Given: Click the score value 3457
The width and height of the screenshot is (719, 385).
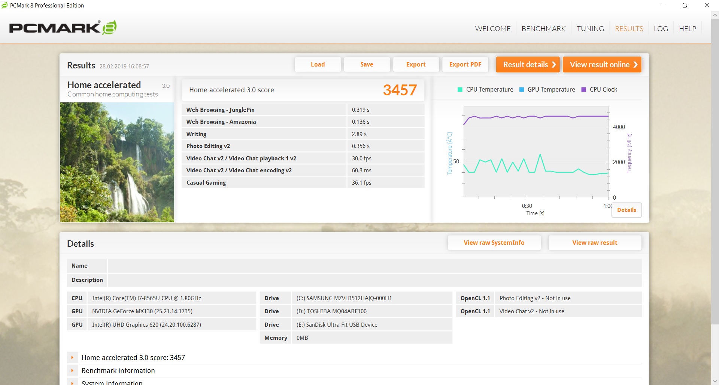Looking at the screenshot, I should 400,90.
